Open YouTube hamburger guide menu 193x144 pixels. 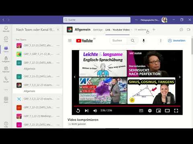click(70, 40)
